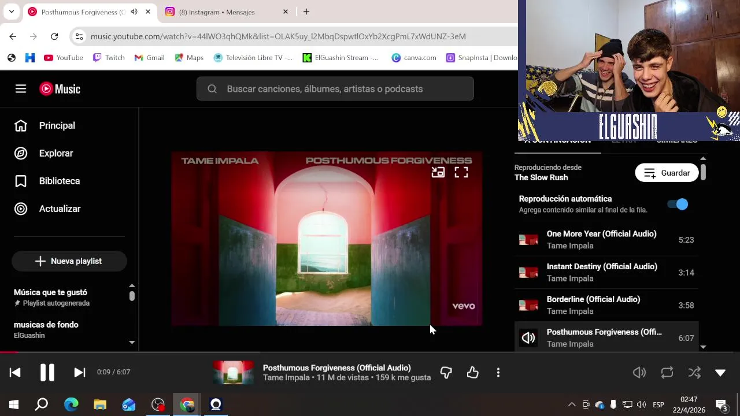Open the notification center
Image resolution: width=740 pixels, height=416 pixels.
pos(722,406)
